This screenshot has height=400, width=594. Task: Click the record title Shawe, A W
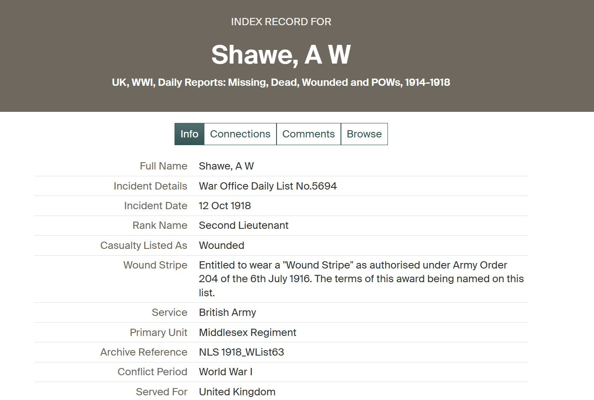280,54
